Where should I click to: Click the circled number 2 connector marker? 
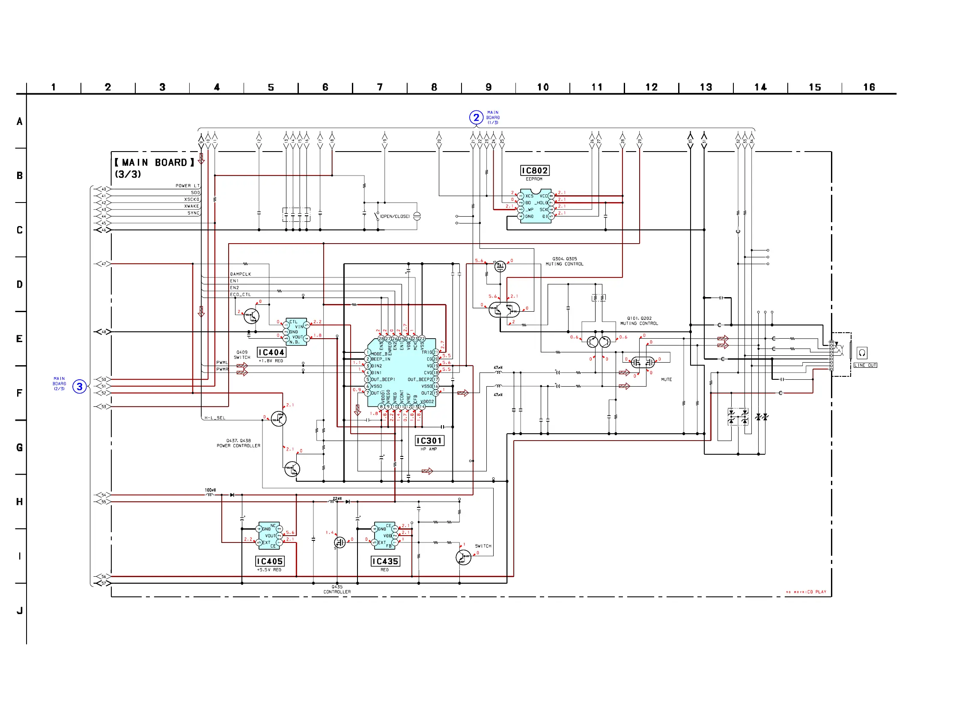tap(476, 117)
